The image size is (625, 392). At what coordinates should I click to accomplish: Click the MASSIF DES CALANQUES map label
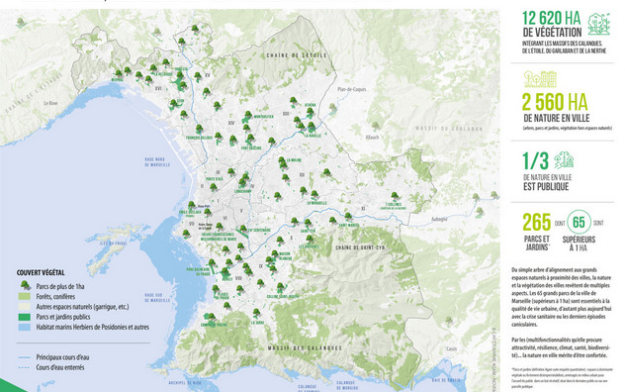(x=305, y=348)
